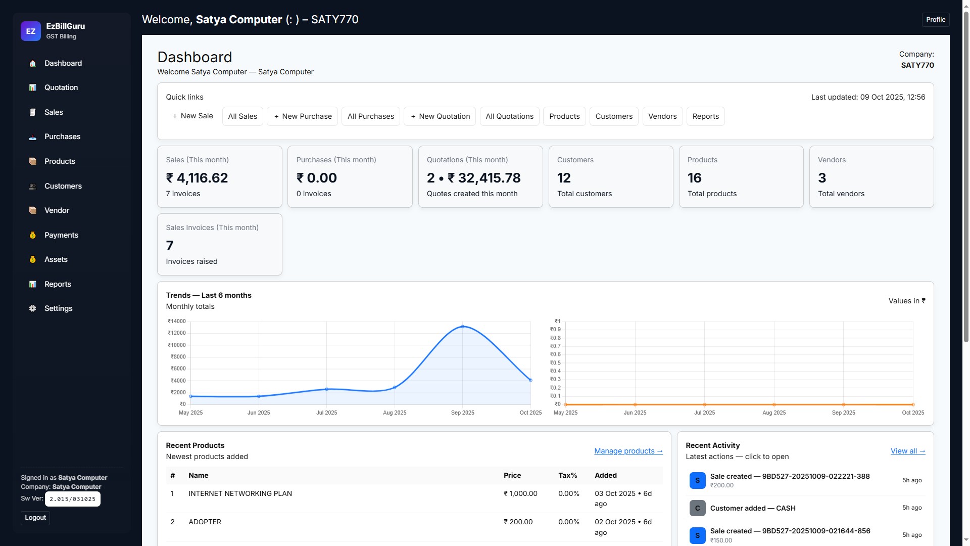Click Logout at the sidebar bottom
This screenshot has width=970, height=546.
click(x=35, y=518)
